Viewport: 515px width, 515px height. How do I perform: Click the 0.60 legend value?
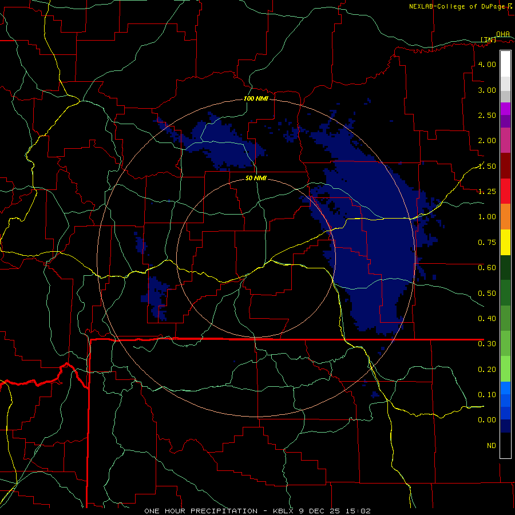pos(487,268)
